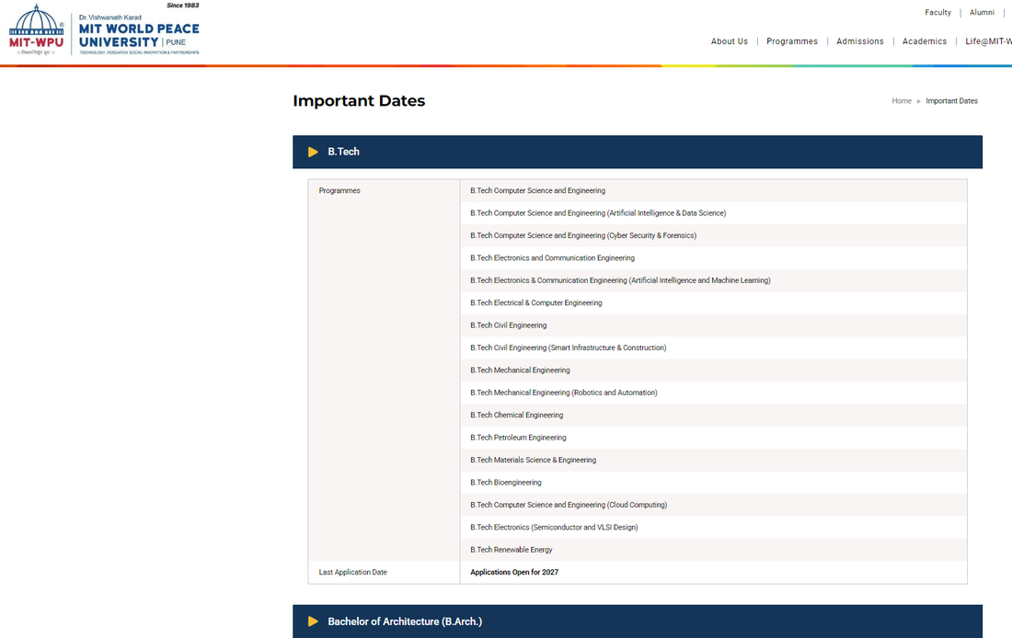Open the Life@MIT-WPU menu

(988, 41)
